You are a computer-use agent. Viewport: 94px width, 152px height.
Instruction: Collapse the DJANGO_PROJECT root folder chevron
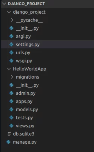tap(4, 4)
